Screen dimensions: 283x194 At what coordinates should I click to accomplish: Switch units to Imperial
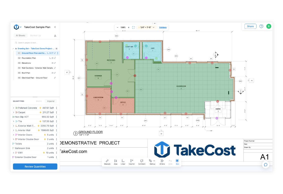pos(51,101)
